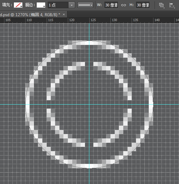Select the d.psd document tab
The height and width of the screenshot is (184, 179).
point(30,14)
